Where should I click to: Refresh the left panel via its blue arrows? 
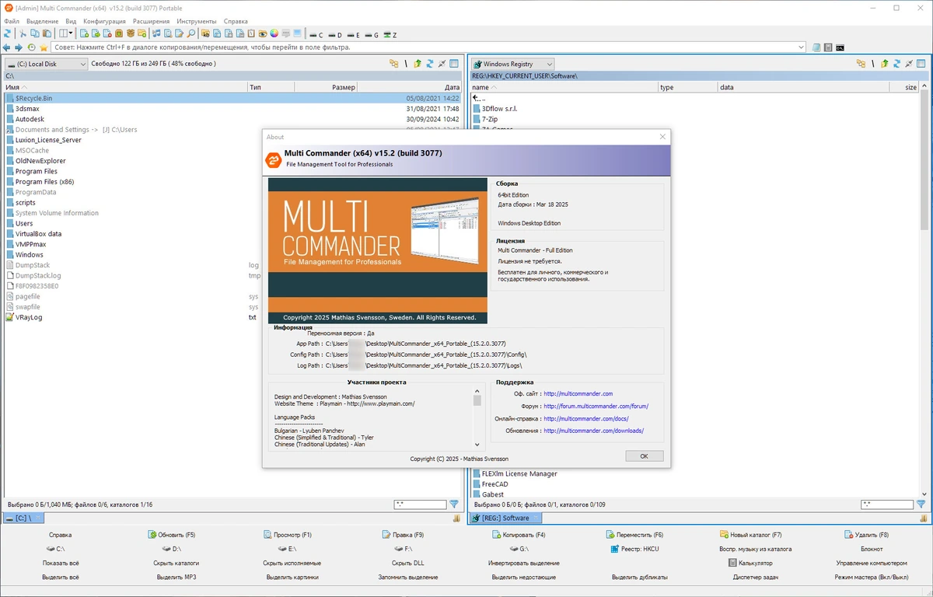pyautogui.click(x=430, y=64)
